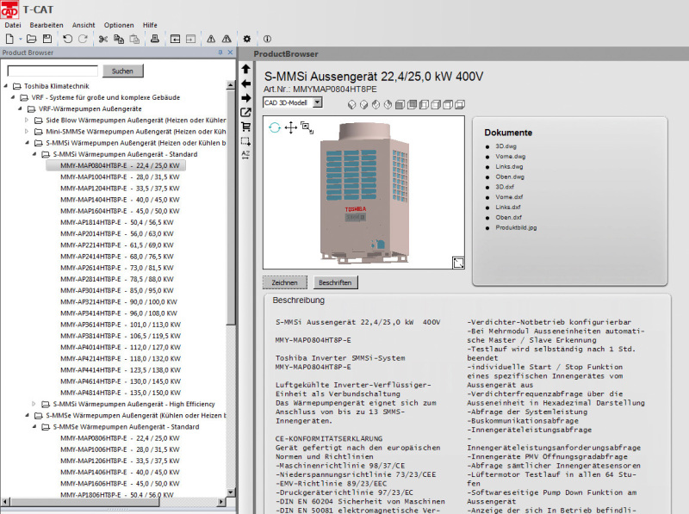This screenshot has width=689, height=514.
Task: Cut with the scissors icon
Action: [x=103, y=39]
